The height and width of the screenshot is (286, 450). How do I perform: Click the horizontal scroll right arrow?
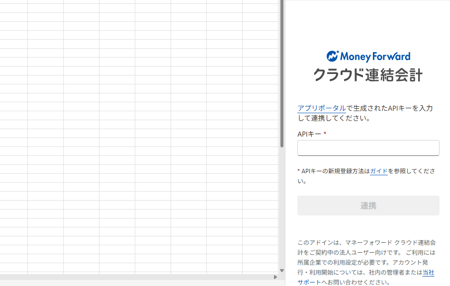(x=275, y=277)
